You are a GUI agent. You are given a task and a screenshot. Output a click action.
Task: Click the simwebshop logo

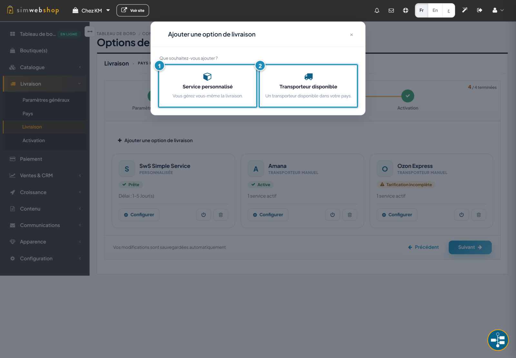pos(33,10)
